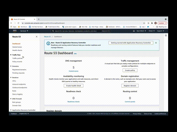Image resolution: width=177 pixels, height=132 pixels.
Task: Open the Hosted zones link under DNS management
Action: pos(74,71)
